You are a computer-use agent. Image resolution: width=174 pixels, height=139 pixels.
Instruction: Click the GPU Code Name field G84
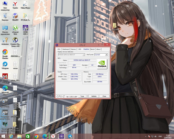point(74,65)
